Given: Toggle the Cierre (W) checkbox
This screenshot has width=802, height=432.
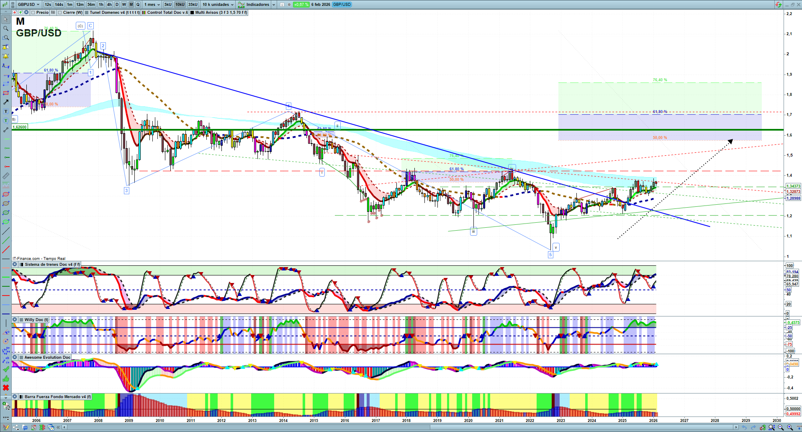Looking at the screenshot, I should [60, 13].
